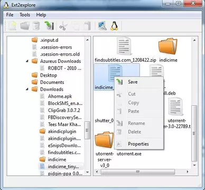Click the Save toolbar icon with green arrow
205x190 pixels.
(x=49, y=26)
